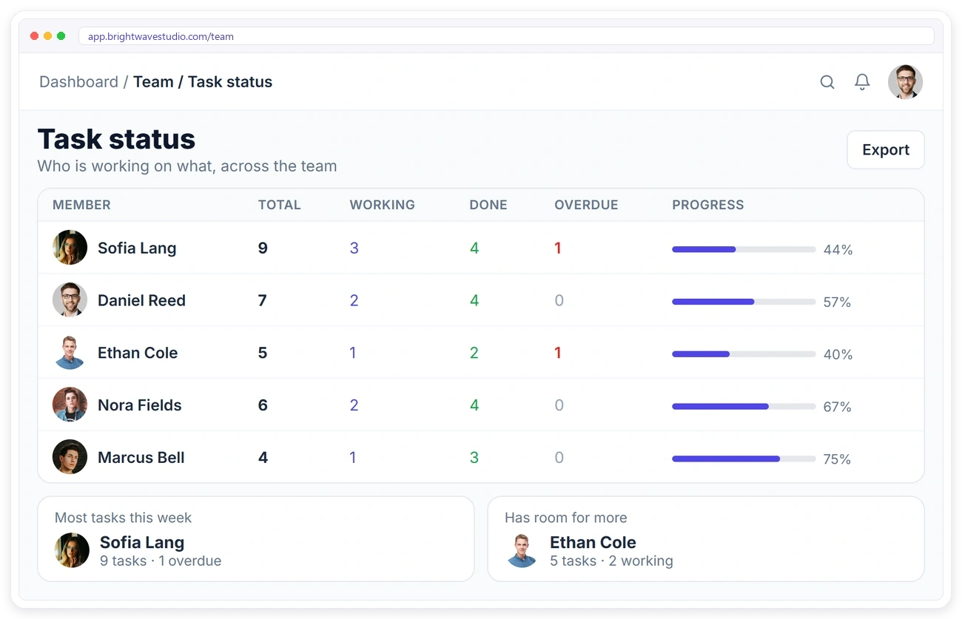The height and width of the screenshot is (619, 962).
Task: Click Sofia Lang's working count 3
Action: pyautogui.click(x=354, y=248)
